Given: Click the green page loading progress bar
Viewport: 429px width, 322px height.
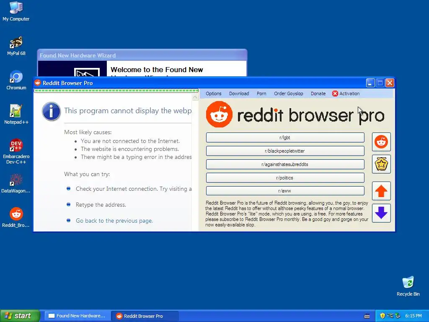Looking at the screenshot, I should point(116,91).
